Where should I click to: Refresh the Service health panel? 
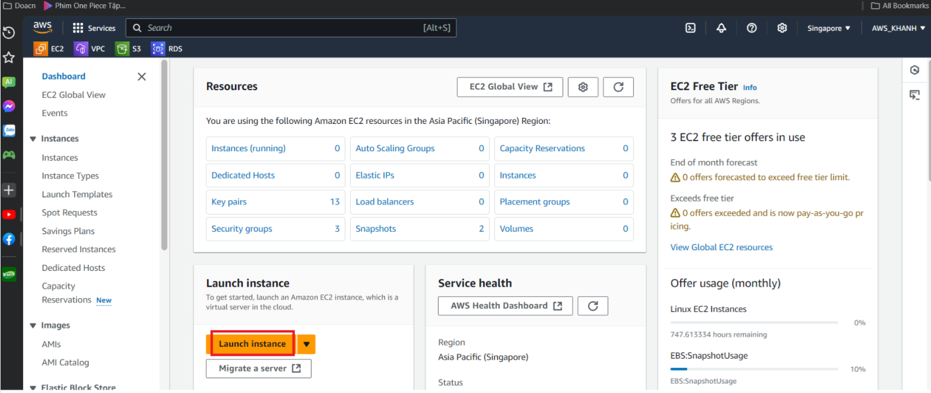593,306
